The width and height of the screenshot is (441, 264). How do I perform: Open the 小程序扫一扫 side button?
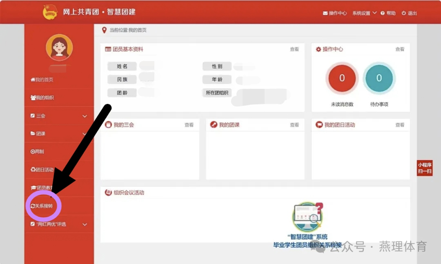click(424, 168)
